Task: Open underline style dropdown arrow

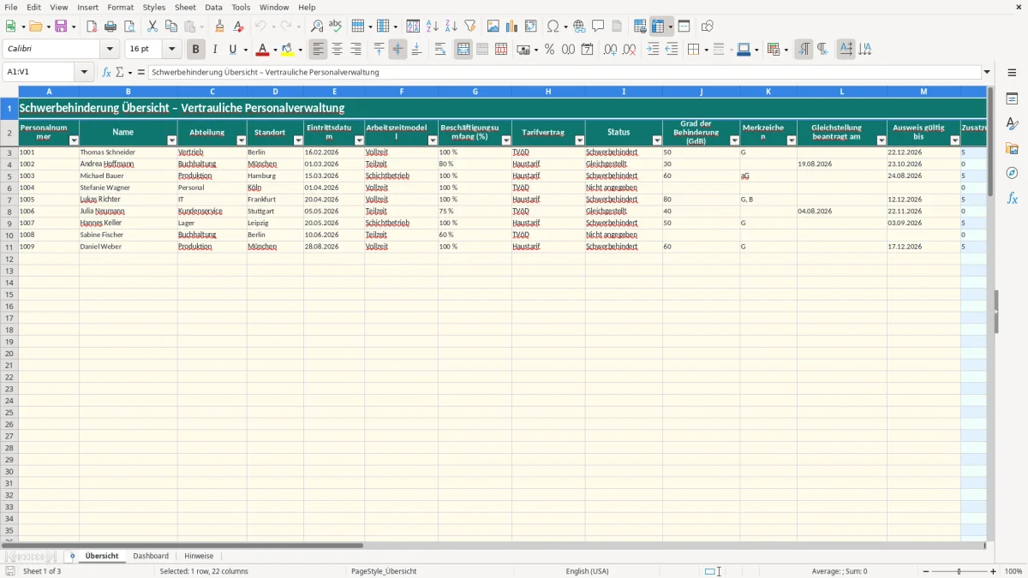Action: click(x=245, y=50)
